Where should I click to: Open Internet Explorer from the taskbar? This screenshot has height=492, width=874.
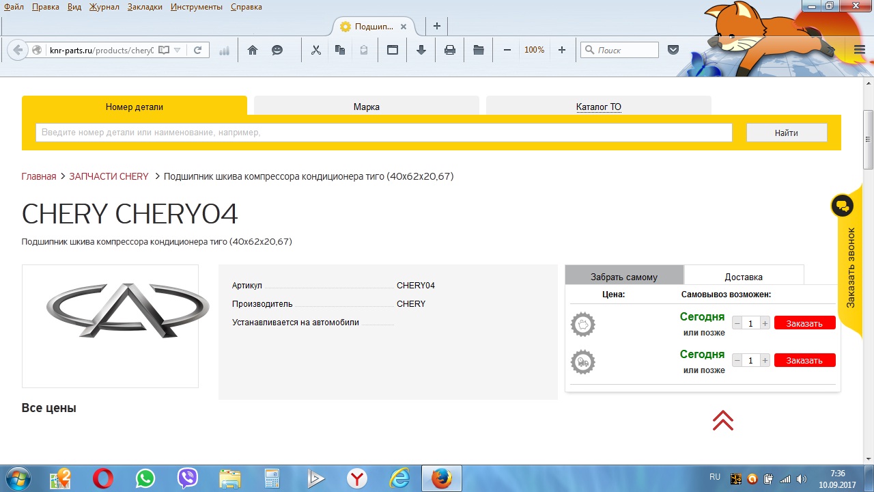click(x=399, y=478)
